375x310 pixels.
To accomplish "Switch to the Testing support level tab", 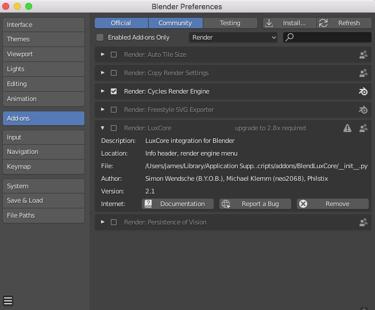I will 230,23.
